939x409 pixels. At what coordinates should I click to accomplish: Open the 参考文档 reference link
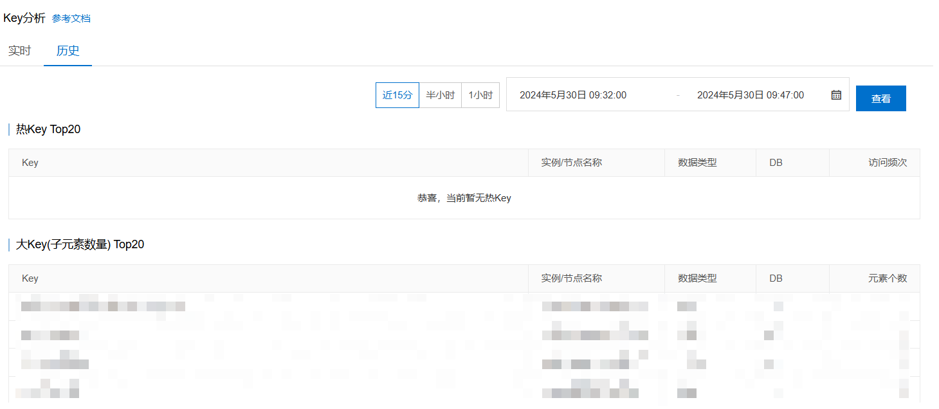[71, 19]
